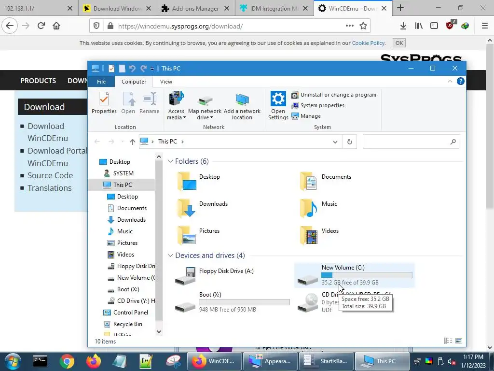Click the Cookie Policy link
This screenshot has height=371, width=494.
(x=368, y=43)
